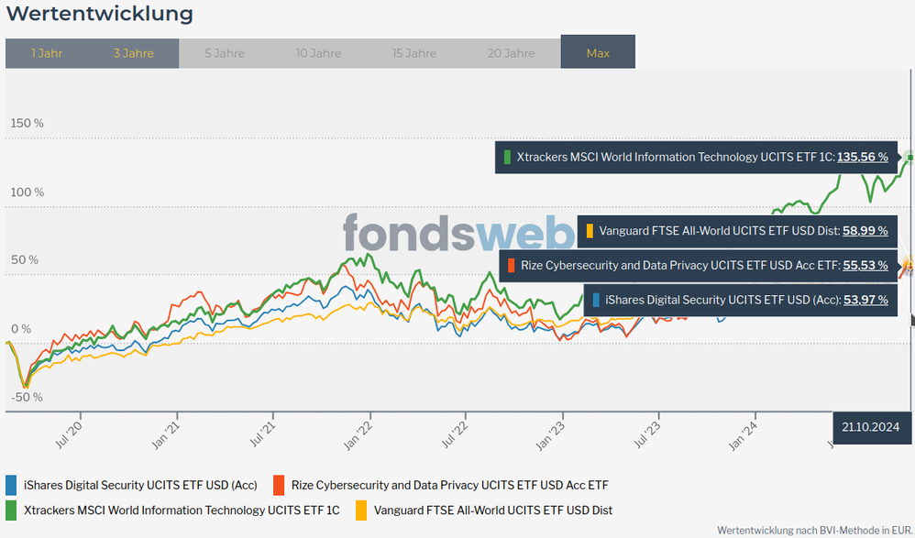This screenshot has height=538, width=915.
Task: Toggle red Rize Cybersecurity legend swatch
Action: 279,485
